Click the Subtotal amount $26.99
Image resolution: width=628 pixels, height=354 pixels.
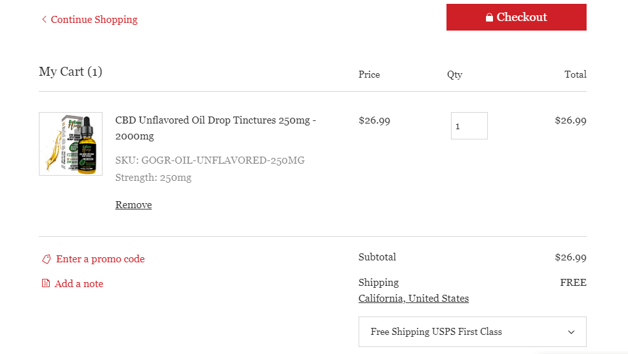point(570,257)
